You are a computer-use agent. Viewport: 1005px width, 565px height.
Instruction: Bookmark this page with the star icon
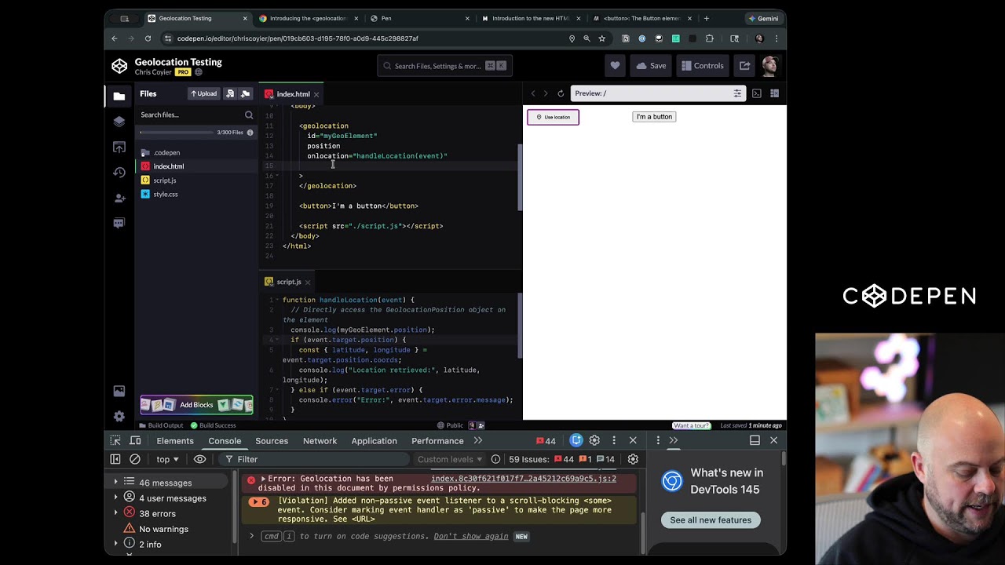pos(601,38)
